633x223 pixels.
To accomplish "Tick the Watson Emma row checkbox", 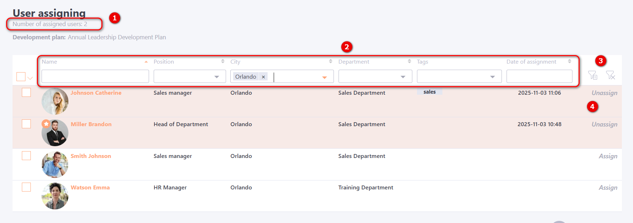I will [26, 187].
